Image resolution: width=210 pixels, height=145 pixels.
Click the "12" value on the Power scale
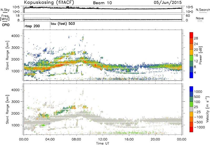(x=196, y=61)
